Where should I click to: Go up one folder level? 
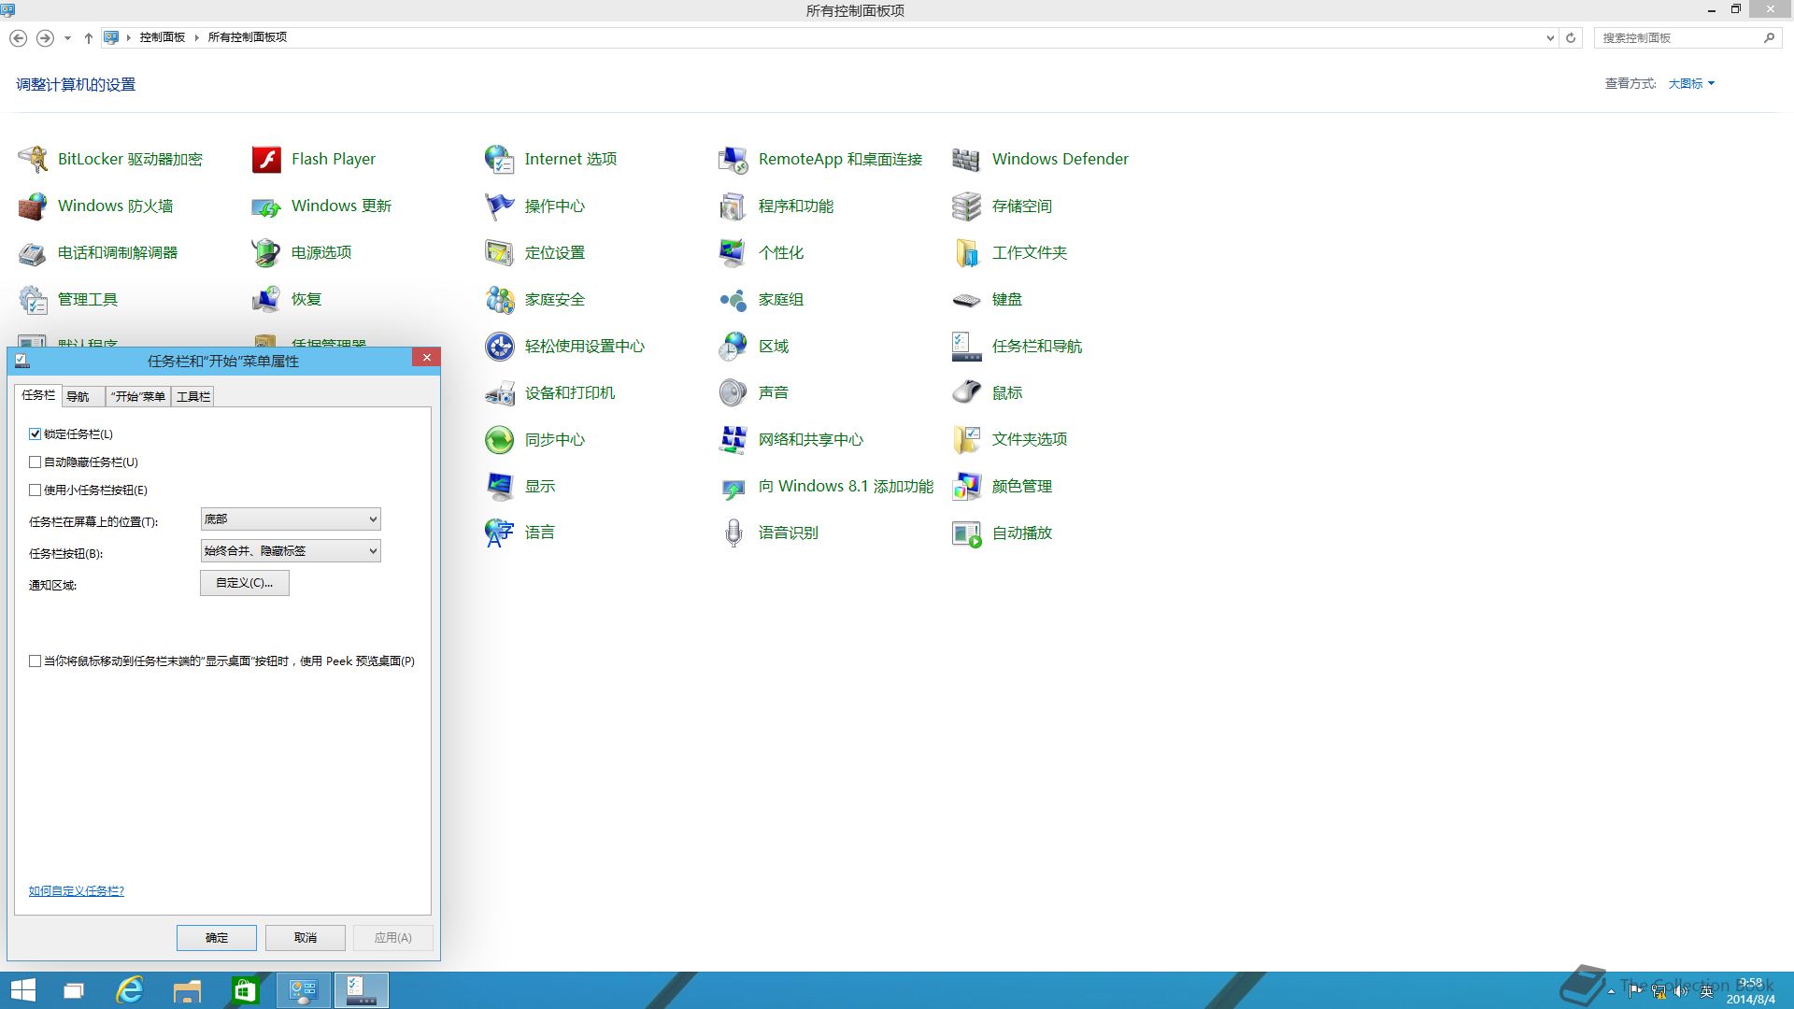(89, 38)
